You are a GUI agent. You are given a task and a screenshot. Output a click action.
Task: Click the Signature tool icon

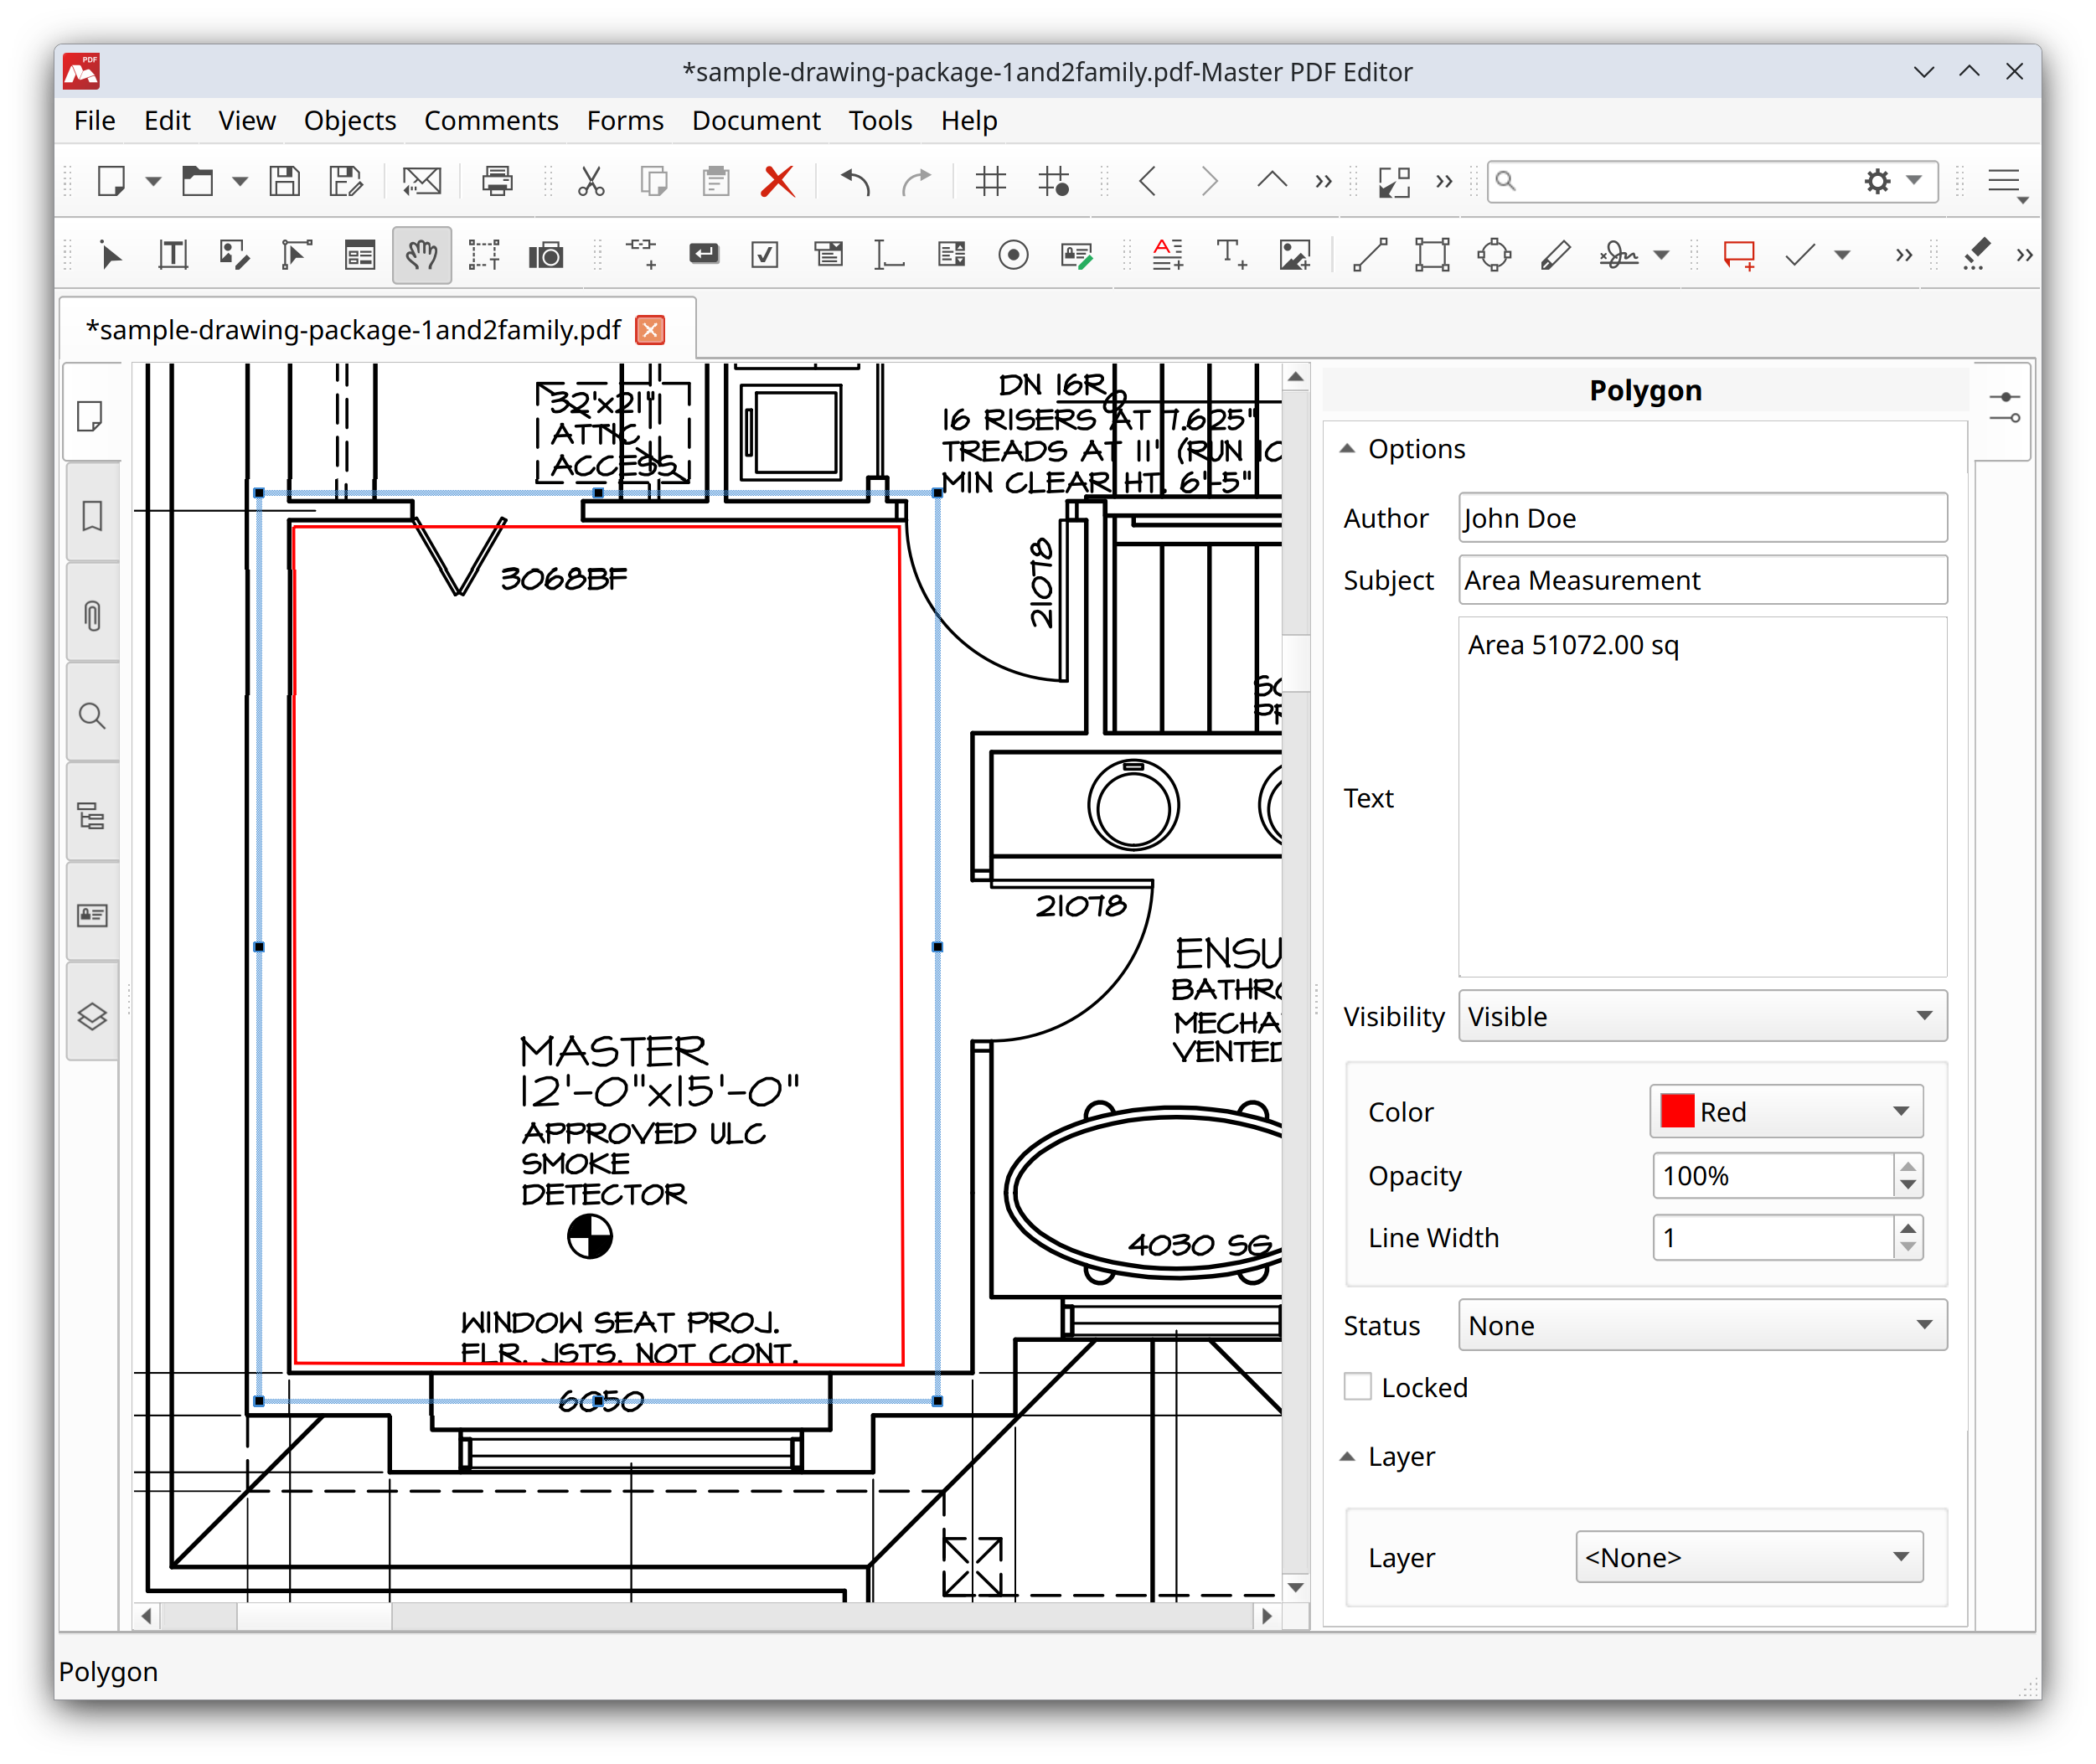coord(1618,254)
